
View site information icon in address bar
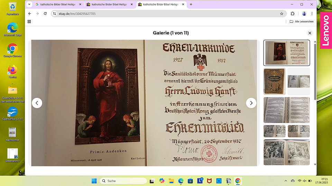coord(55,13)
